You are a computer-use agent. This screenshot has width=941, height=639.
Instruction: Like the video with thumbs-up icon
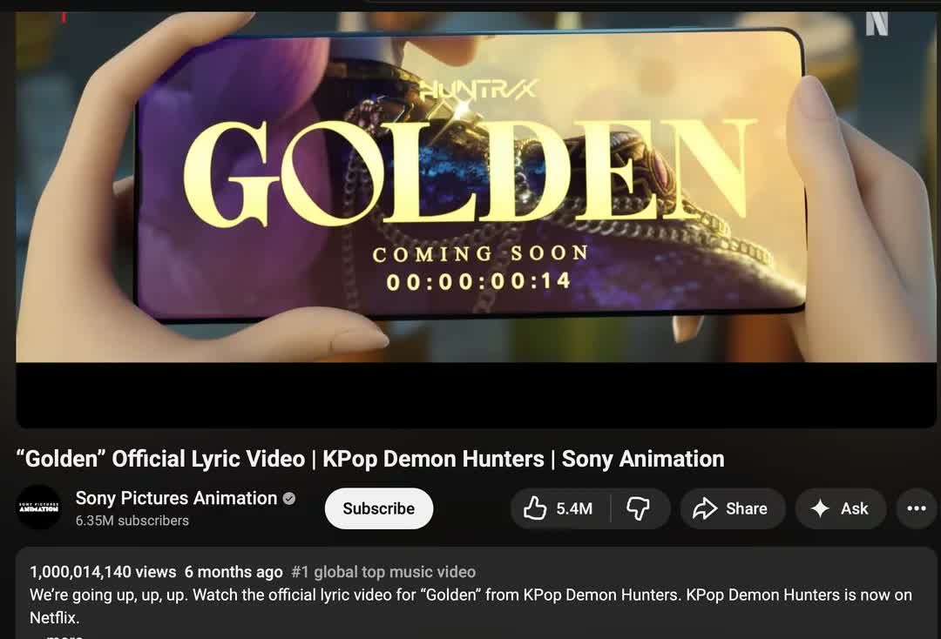(560, 508)
